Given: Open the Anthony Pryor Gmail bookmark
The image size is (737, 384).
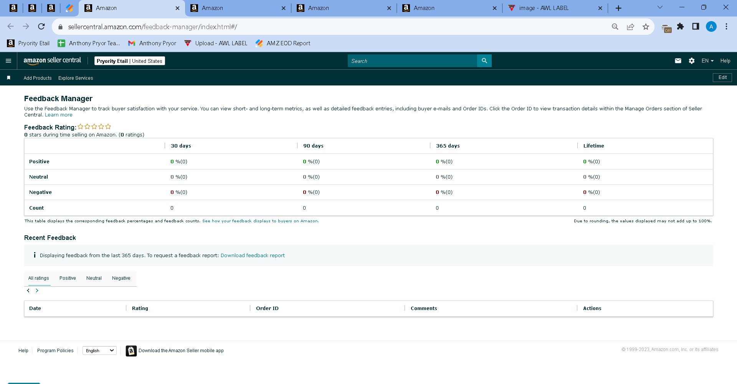Looking at the screenshot, I should (x=152, y=43).
